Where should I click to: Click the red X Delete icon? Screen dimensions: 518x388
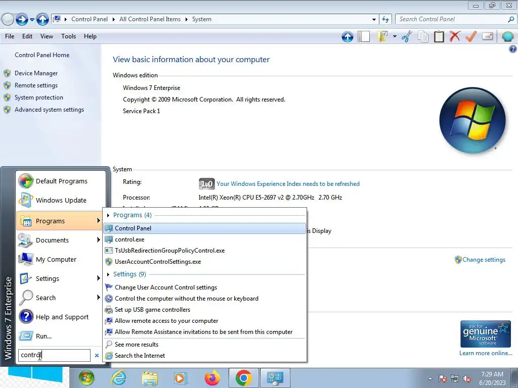pos(455,36)
